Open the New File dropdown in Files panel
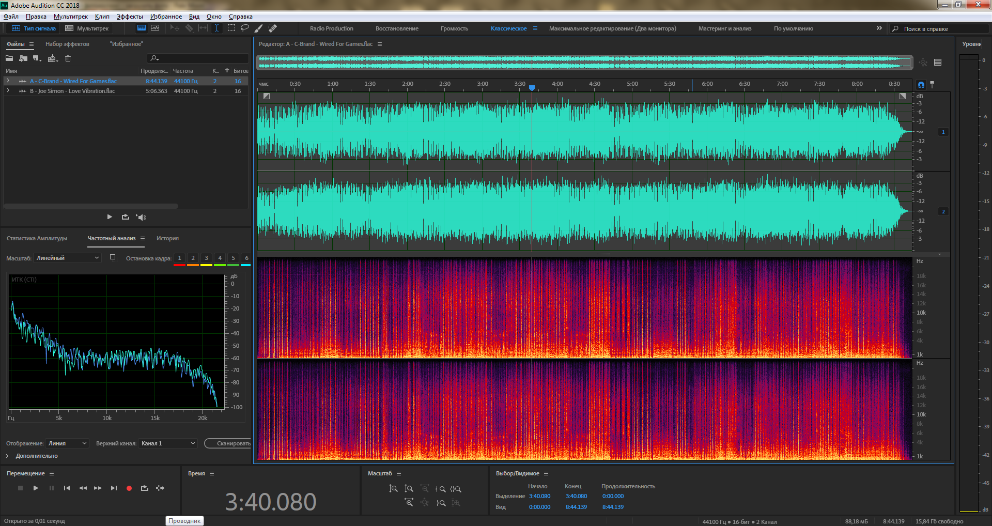 coord(37,58)
